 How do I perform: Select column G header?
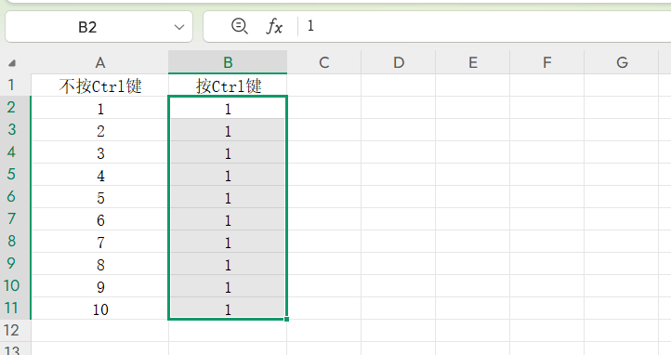click(x=622, y=62)
